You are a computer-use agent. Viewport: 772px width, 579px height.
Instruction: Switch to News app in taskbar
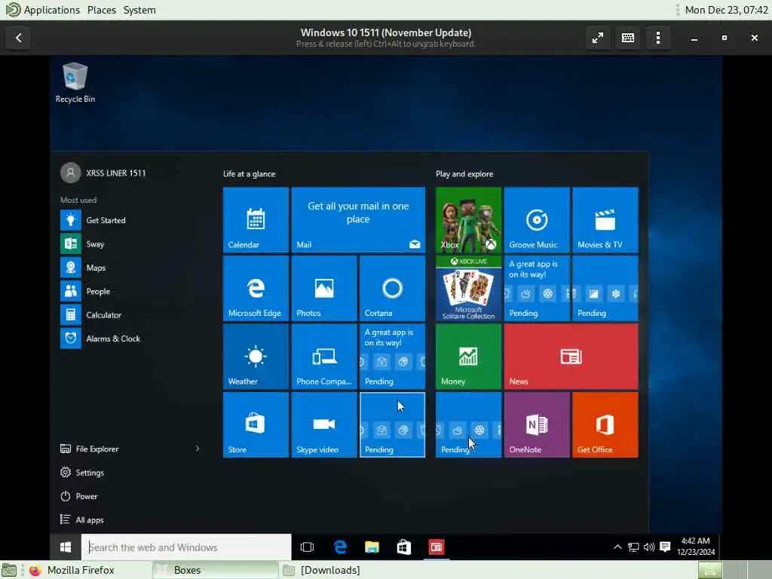pyautogui.click(x=437, y=547)
